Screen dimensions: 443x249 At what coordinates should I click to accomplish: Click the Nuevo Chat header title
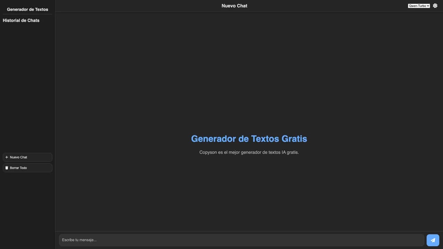pyautogui.click(x=234, y=6)
